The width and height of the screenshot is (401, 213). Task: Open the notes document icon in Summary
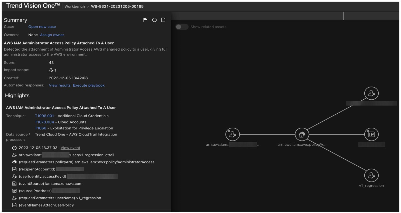coord(163,20)
